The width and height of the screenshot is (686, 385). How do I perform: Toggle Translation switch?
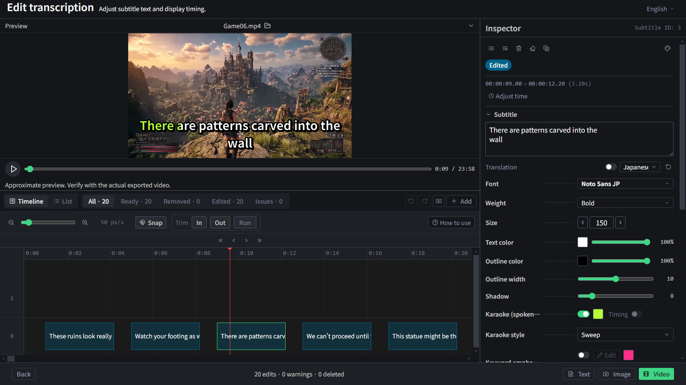pyautogui.click(x=611, y=167)
